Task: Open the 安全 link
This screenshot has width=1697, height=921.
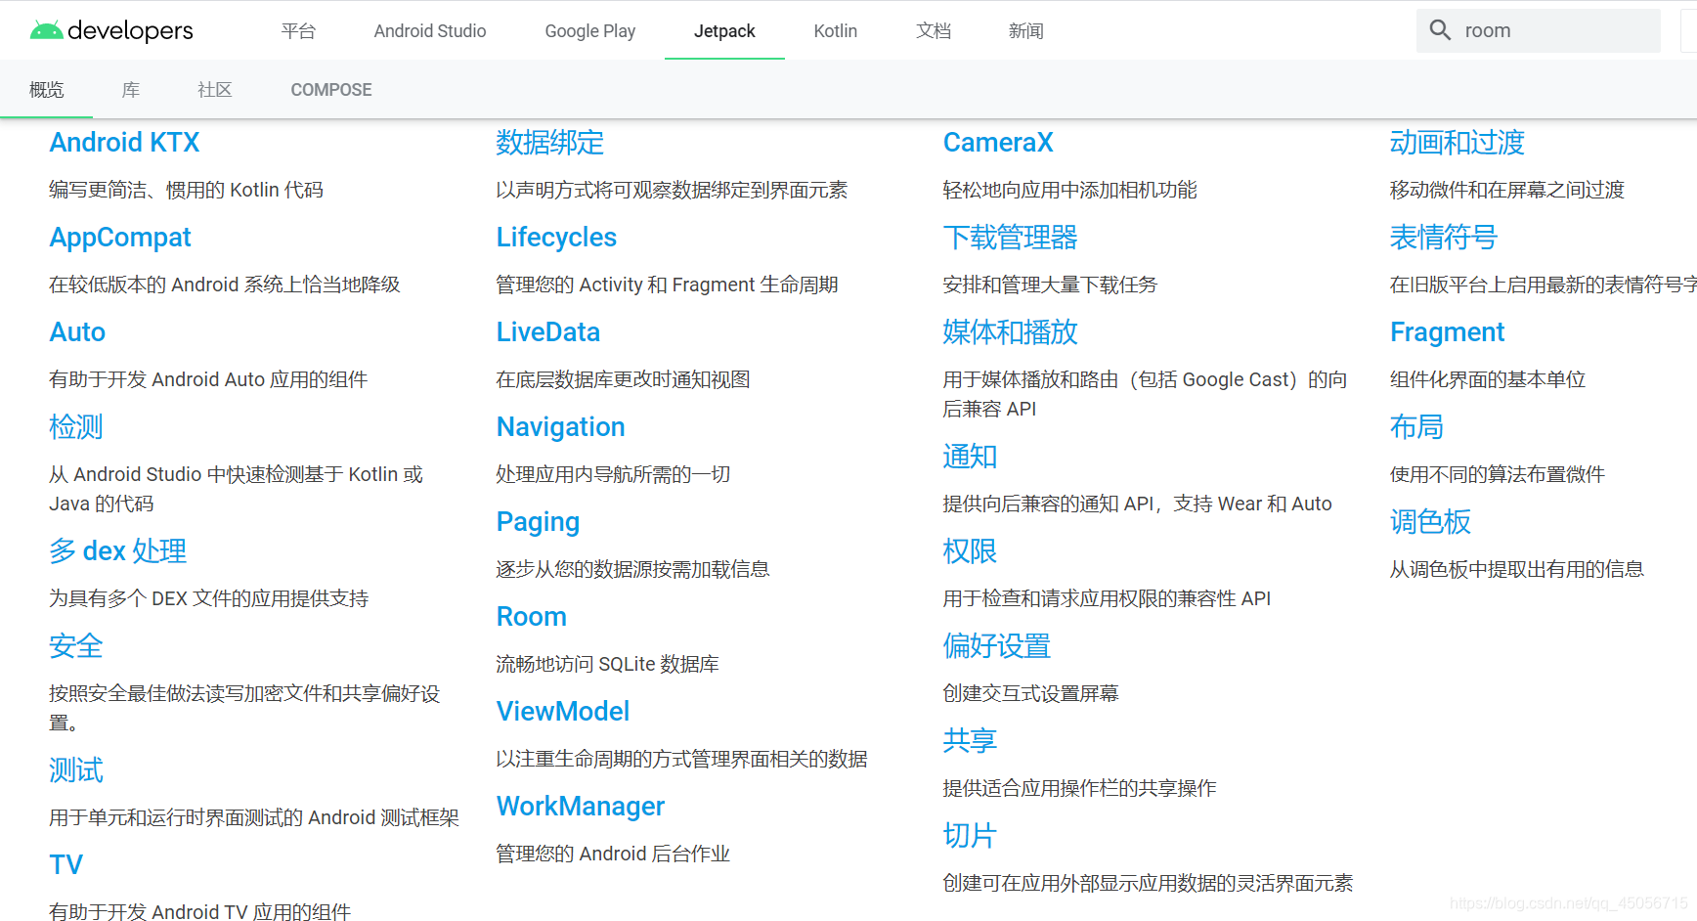Action: pos(76,646)
